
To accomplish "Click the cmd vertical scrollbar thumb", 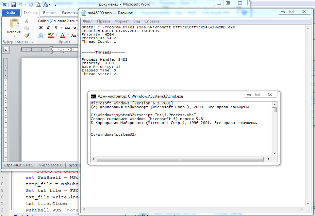I will click(274, 110).
